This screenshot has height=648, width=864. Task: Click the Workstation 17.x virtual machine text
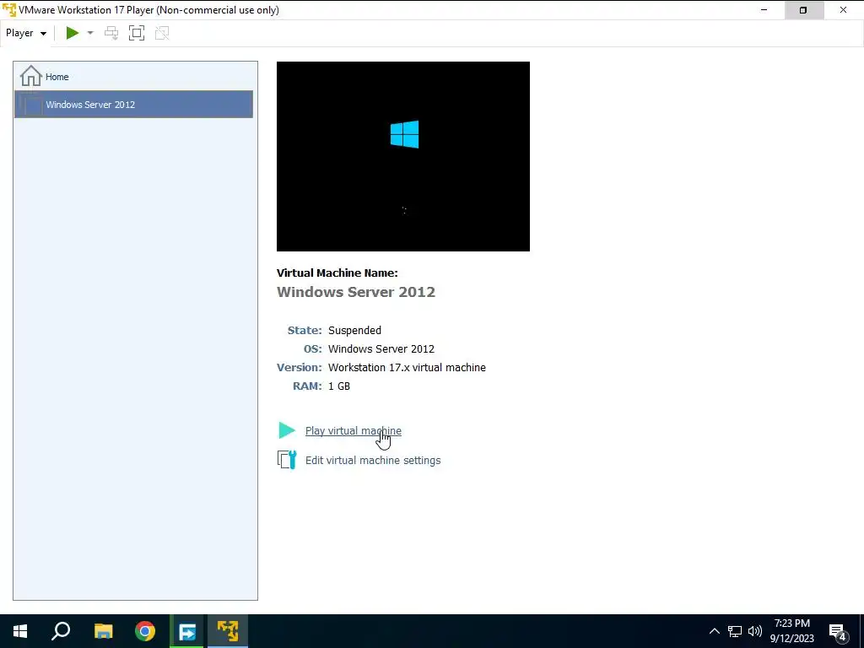(x=408, y=368)
